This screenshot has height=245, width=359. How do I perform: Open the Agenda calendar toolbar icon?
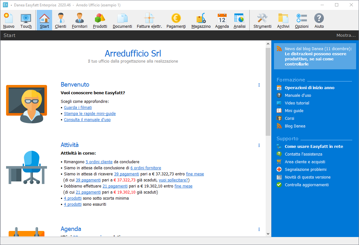[x=222, y=20]
